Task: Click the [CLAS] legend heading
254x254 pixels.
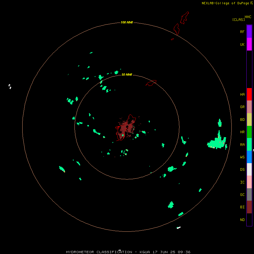Action: [x=238, y=19]
